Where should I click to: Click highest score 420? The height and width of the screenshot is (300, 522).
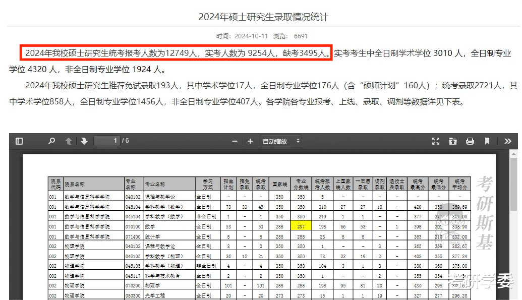coord(418,207)
